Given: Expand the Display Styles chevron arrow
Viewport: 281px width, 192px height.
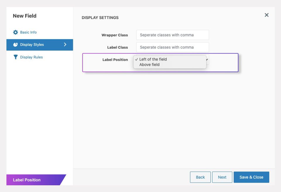Looking at the screenshot, I should click(65, 45).
